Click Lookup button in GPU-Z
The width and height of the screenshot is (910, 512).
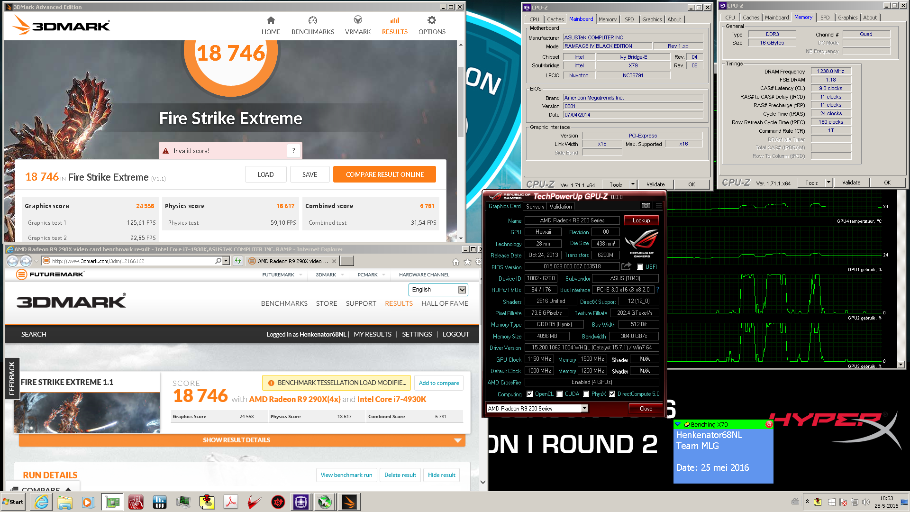click(x=641, y=220)
